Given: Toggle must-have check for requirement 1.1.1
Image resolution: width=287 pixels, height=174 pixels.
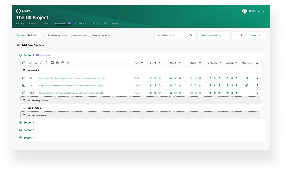Looking at the screenshot, I should click(x=247, y=78).
